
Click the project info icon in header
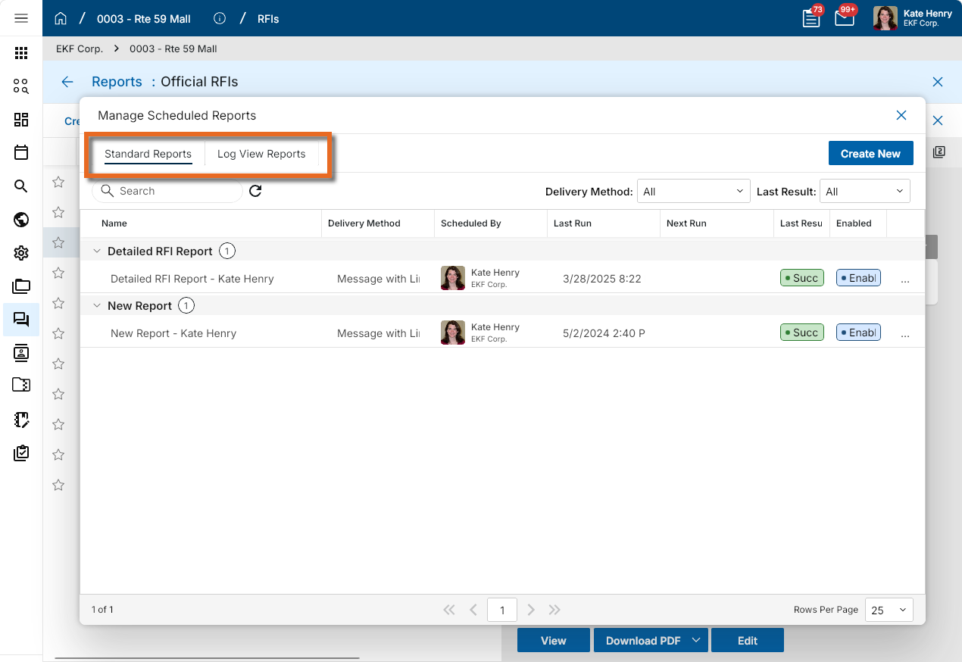coord(220,18)
